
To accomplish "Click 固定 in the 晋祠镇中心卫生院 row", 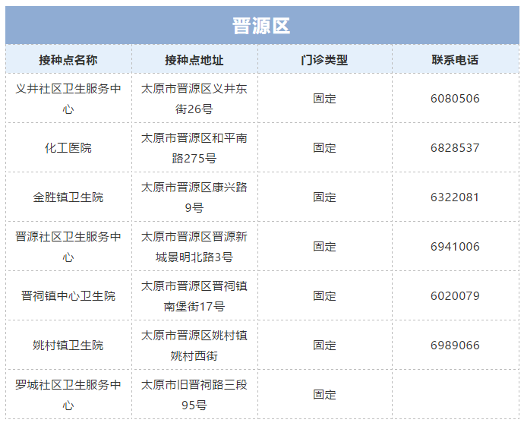I will 324,296.
